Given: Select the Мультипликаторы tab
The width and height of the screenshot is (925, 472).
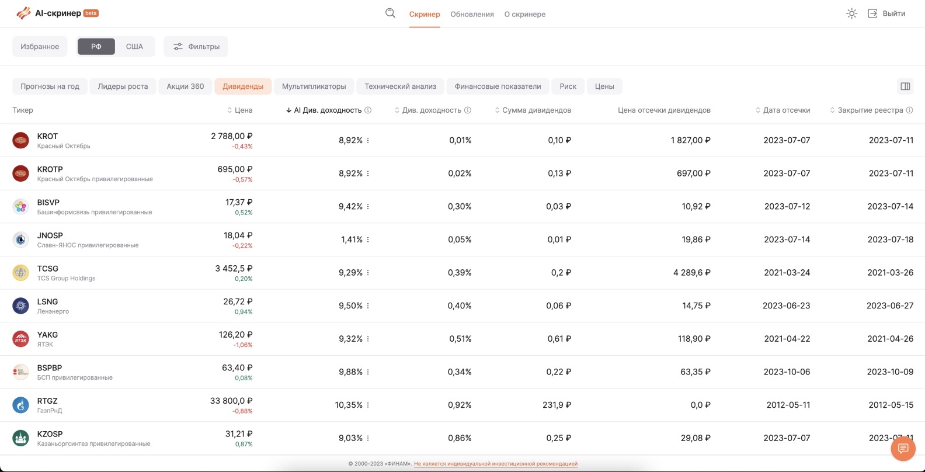Looking at the screenshot, I should (314, 86).
